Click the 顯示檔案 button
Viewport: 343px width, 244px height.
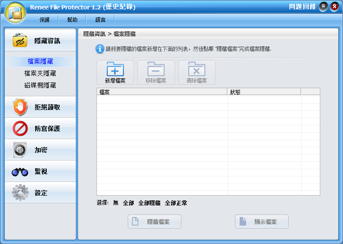click(x=262, y=221)
